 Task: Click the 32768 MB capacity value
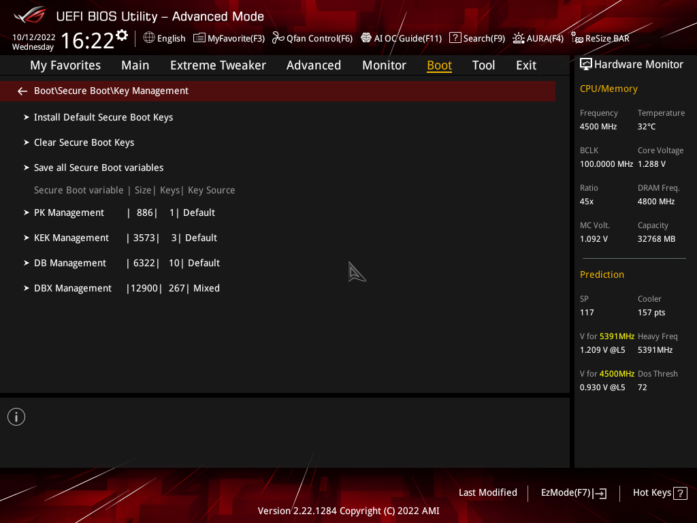click(x=656, y=239)
